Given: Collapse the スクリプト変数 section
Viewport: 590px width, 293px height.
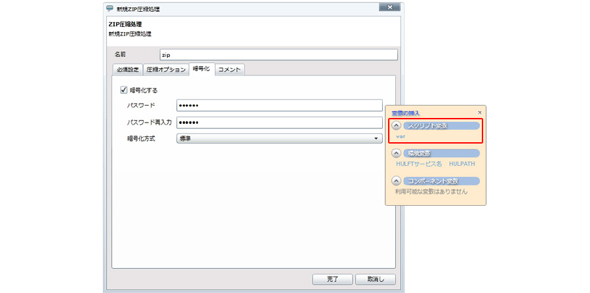Looking at the screenshot, I should click(x=397, y=125).
